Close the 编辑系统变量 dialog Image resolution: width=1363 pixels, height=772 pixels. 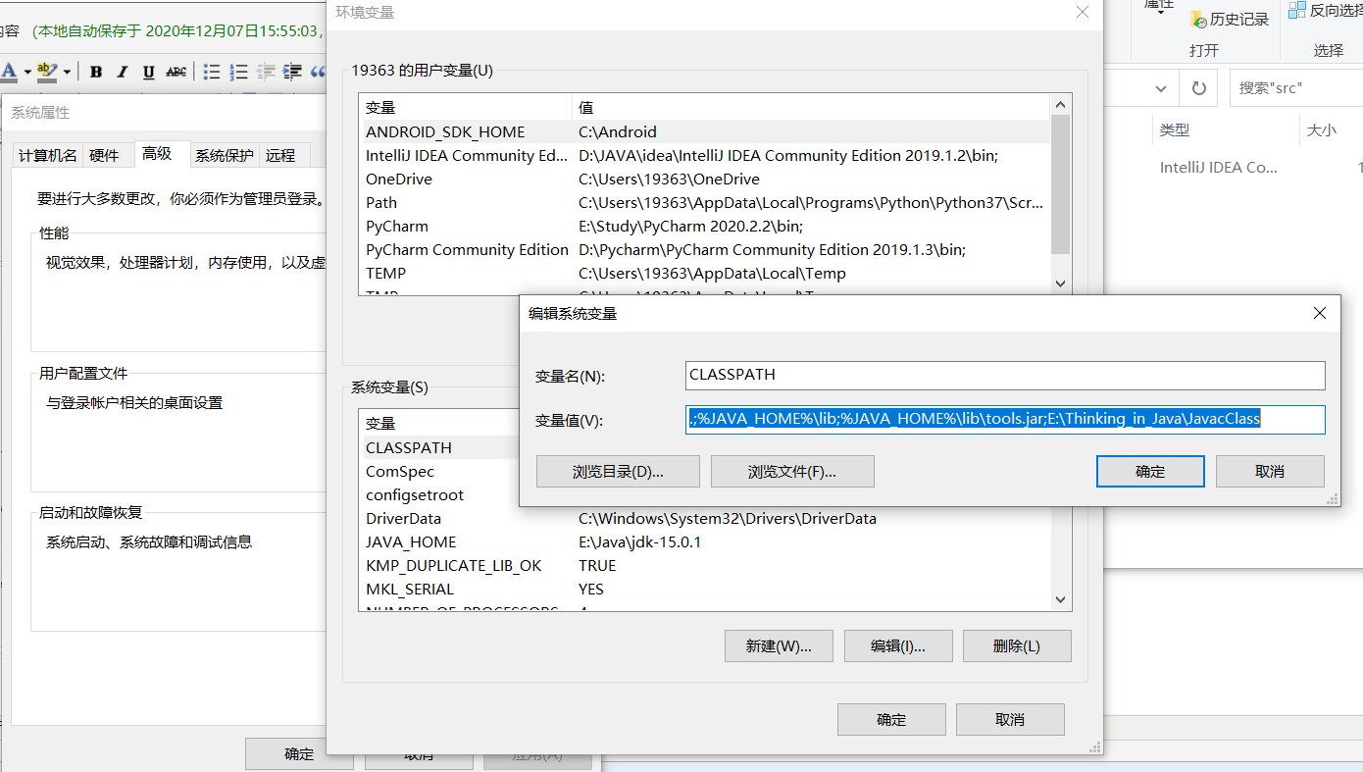[x=1320, y=313]
